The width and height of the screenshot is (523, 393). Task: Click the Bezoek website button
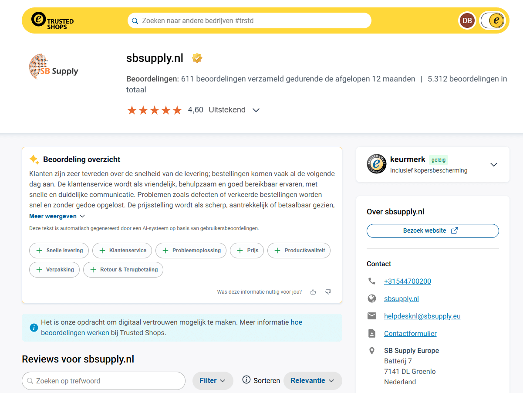click(432, 231)
